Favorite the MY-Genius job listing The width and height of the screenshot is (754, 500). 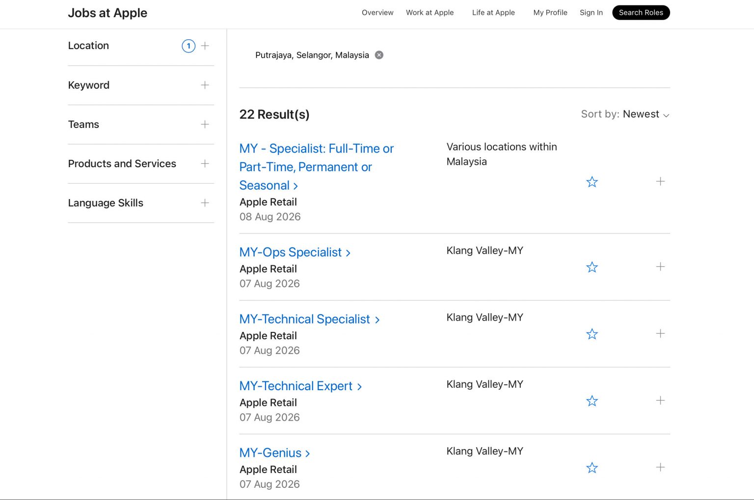[x=592, y=468]
